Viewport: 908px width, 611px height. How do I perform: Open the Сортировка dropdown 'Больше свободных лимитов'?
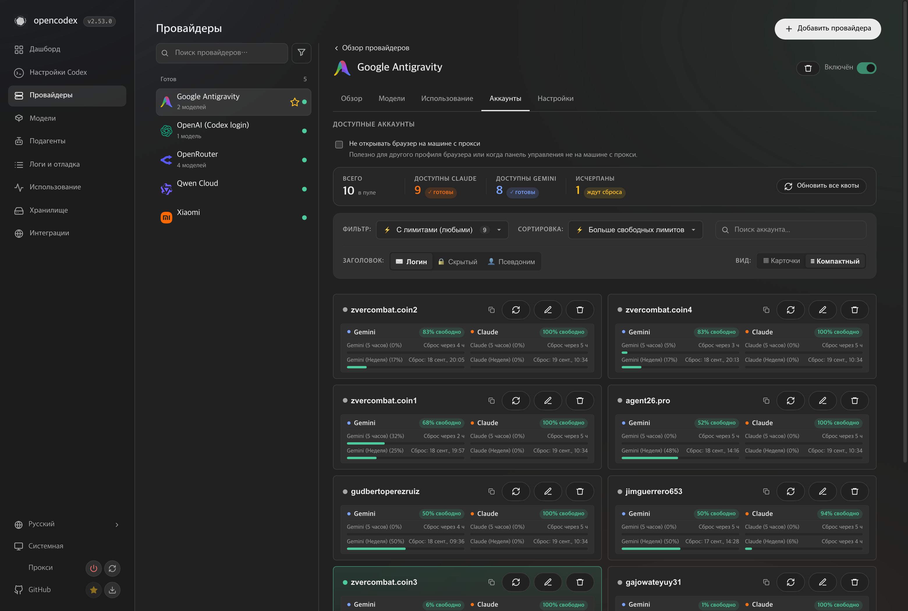pyautogui.click(x=636, y=230)
